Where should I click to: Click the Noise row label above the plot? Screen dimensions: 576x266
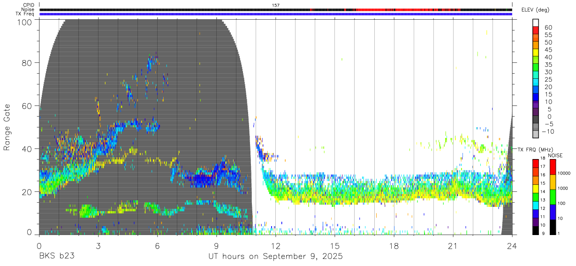(x=28, y=9)
